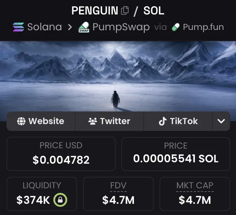Click the globe icon on Website
This screenshot has height=215, width=236.
tap(21, 121)
